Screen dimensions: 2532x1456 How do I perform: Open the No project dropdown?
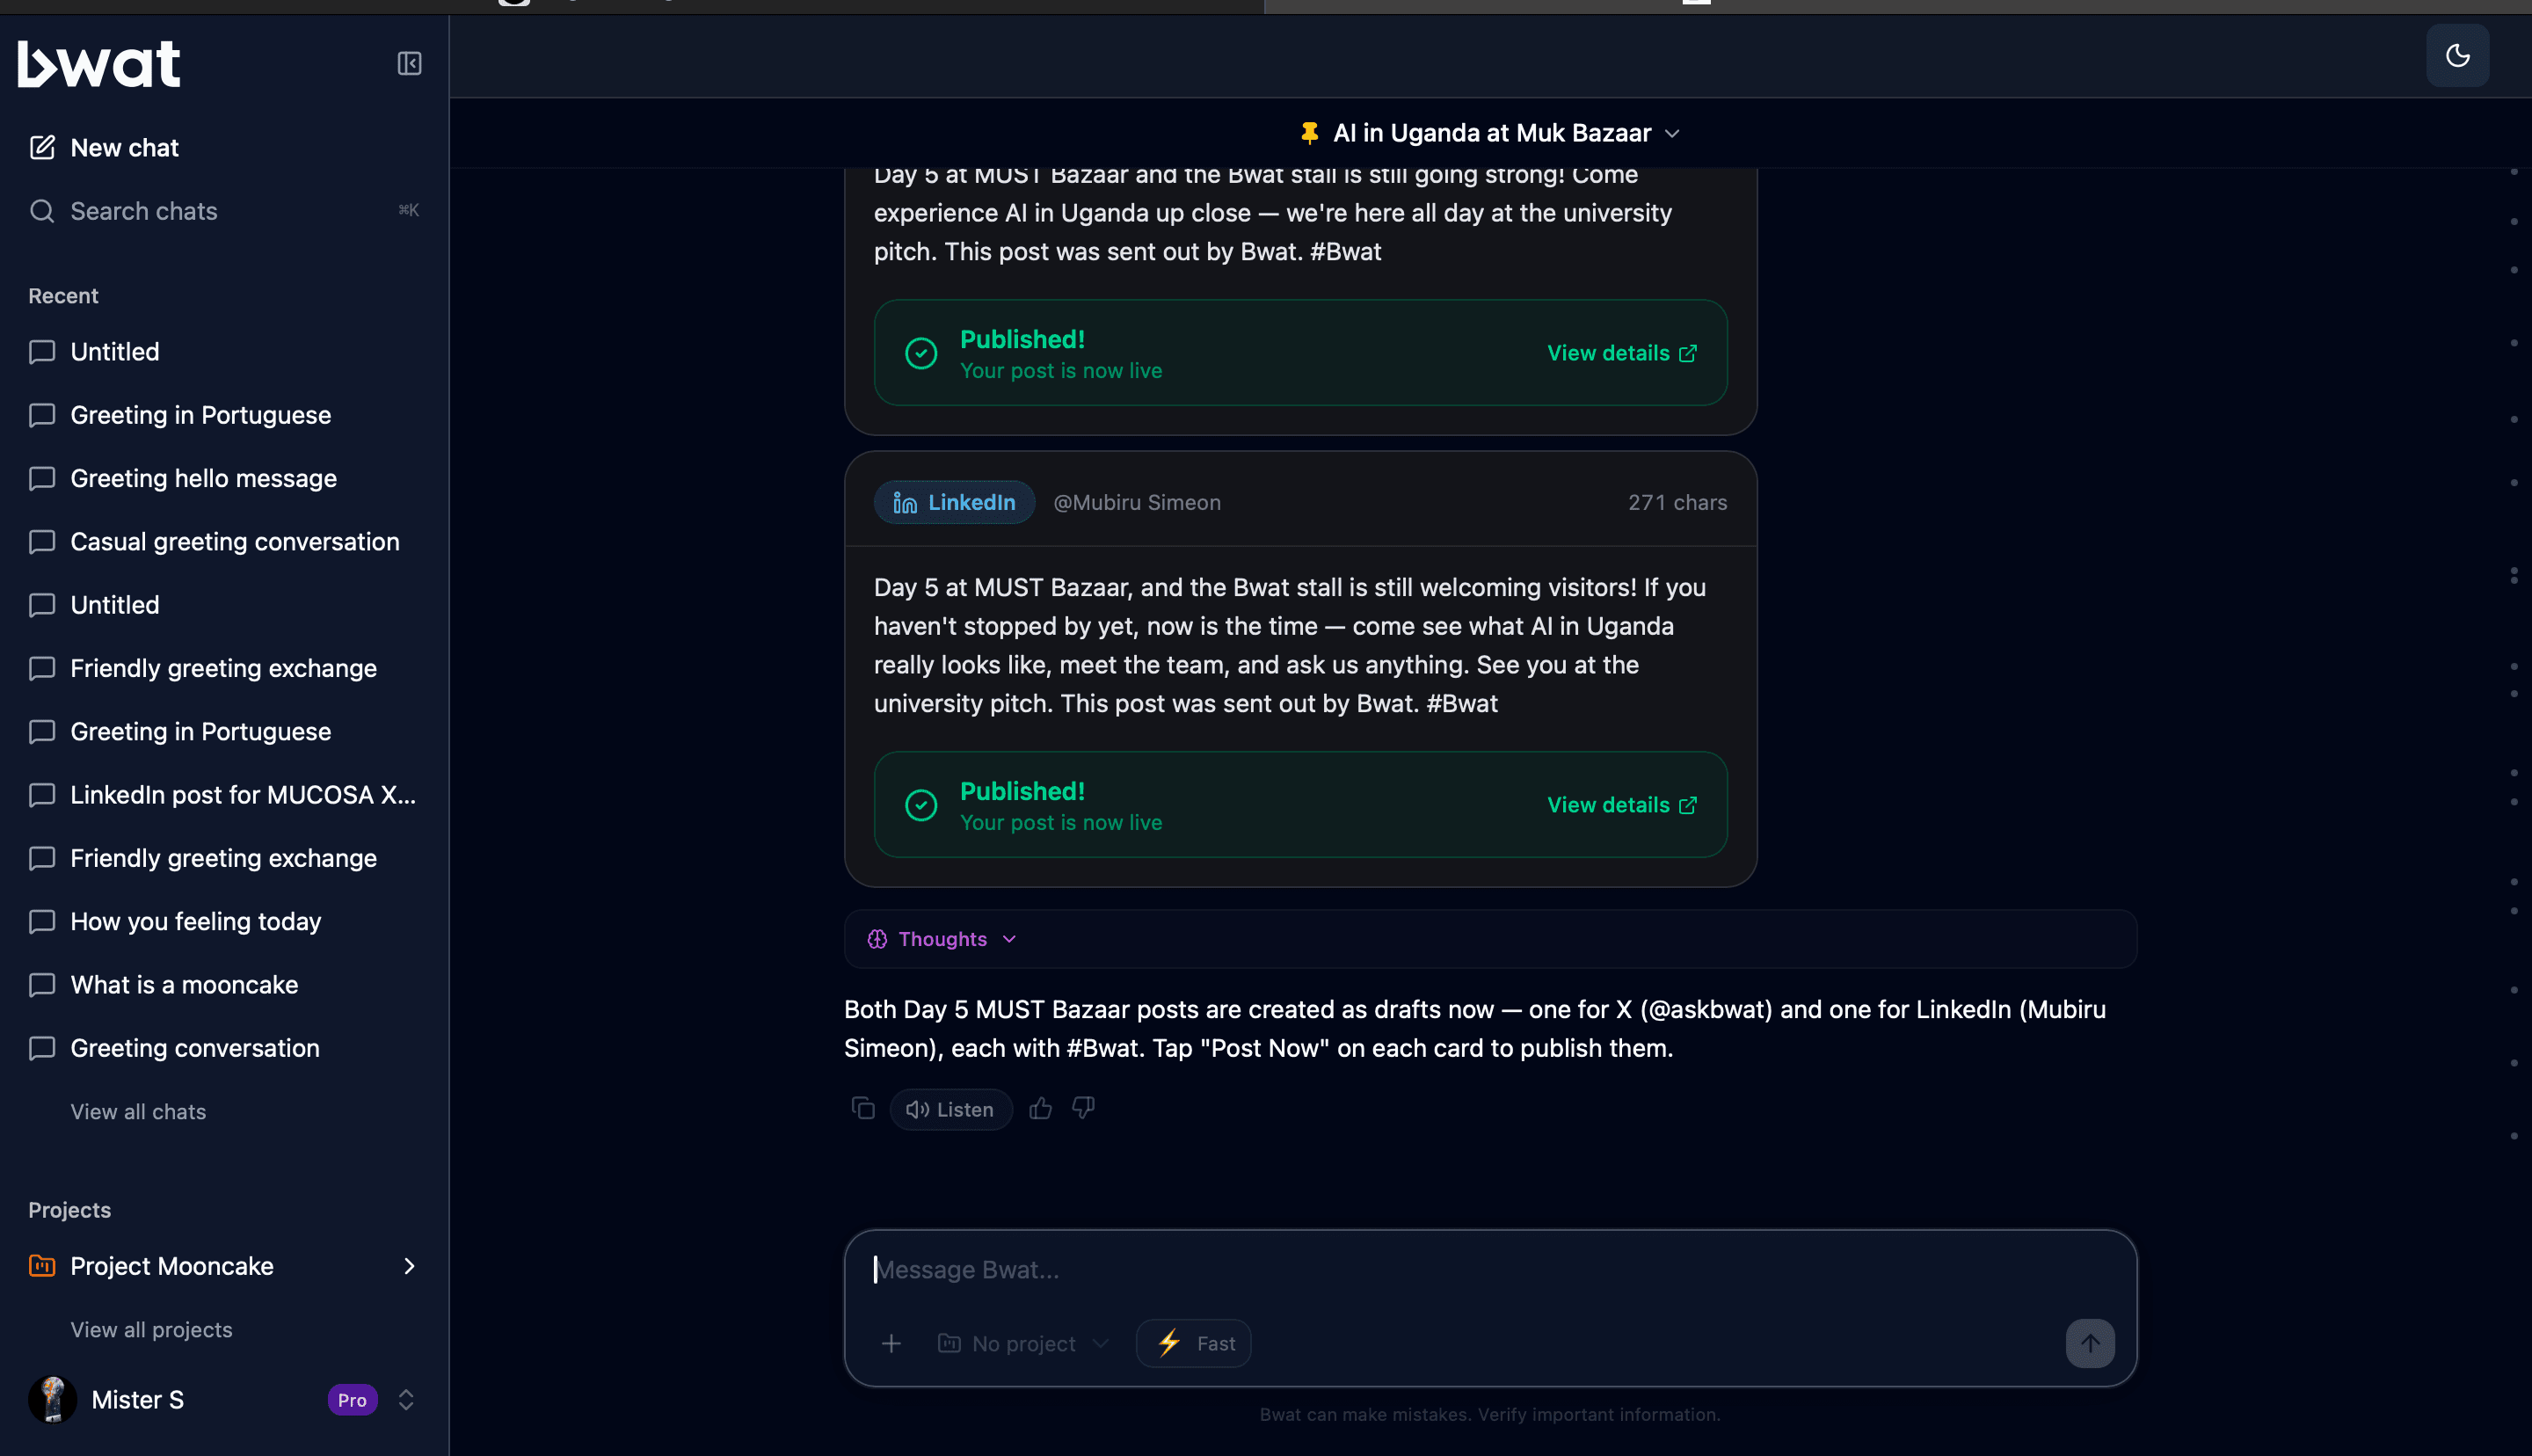click(x=1023, y=1343)
